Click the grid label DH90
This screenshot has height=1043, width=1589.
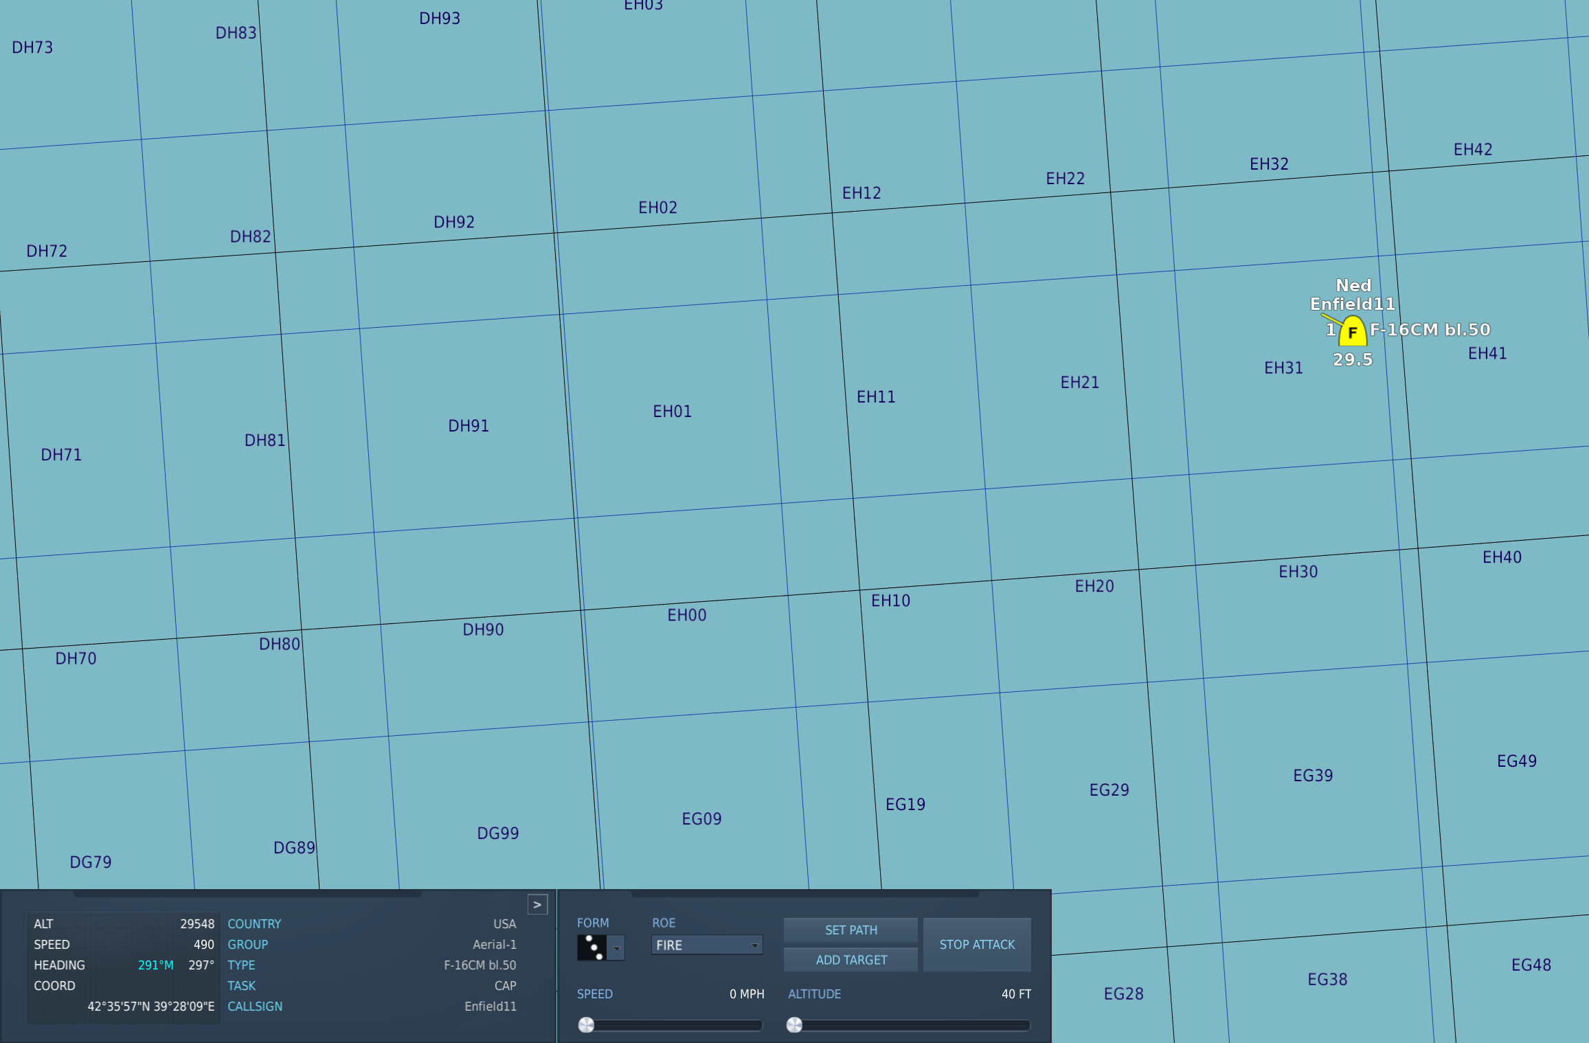pyautogui.click(x=483, y=630)
